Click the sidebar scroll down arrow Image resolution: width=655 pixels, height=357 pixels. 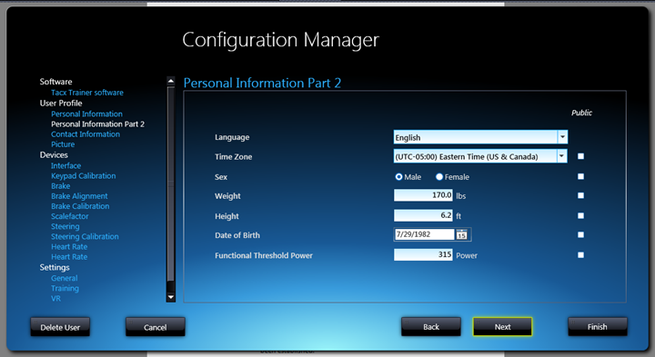[x=170, y=297]
